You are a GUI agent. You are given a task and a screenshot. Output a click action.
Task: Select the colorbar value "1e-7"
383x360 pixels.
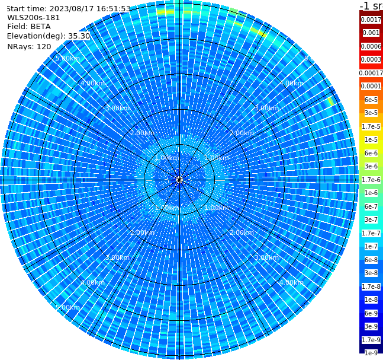click(371, 246)
